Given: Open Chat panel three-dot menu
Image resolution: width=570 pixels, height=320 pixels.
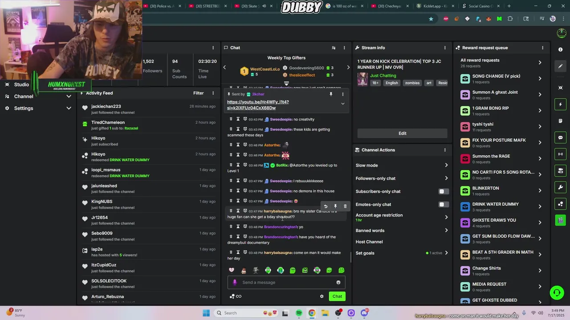Looking at the screenshot, I should click(x=344, y=48).
